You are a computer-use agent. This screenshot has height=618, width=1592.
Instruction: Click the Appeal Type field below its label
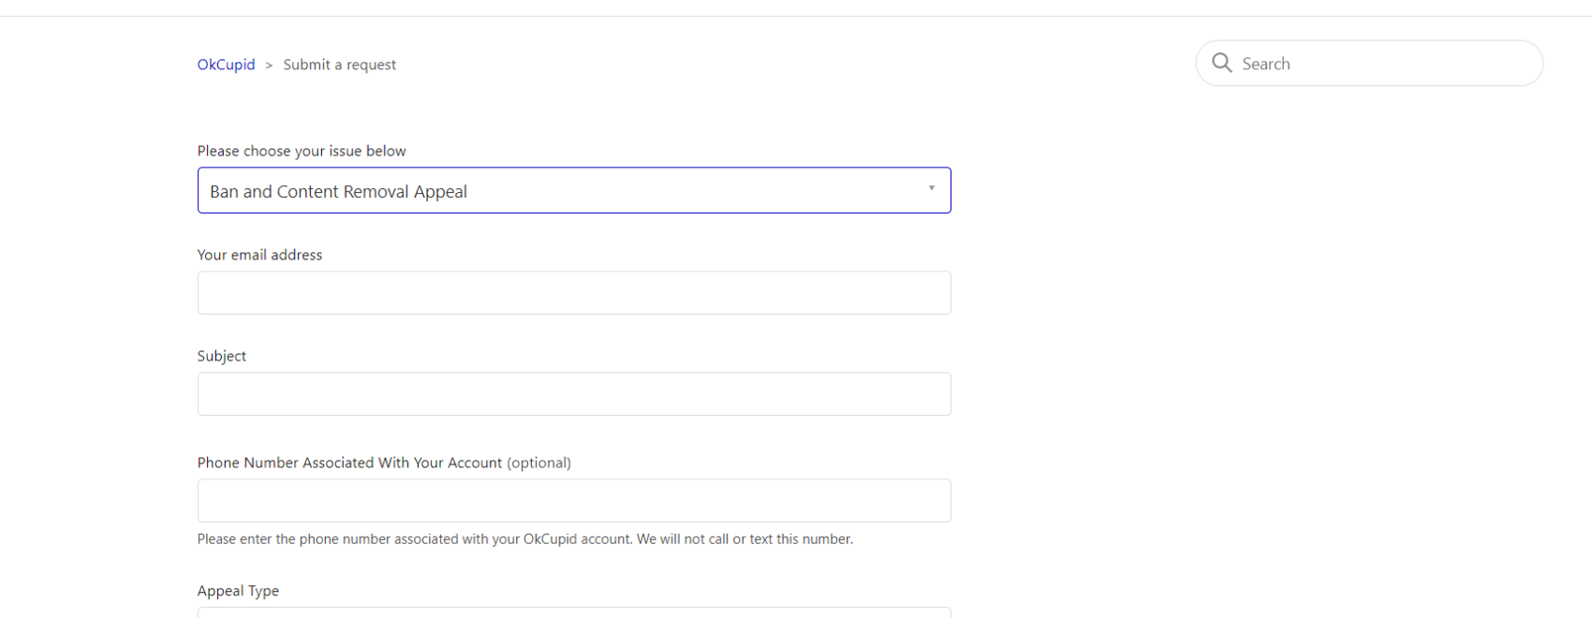(x=574, y=614)
